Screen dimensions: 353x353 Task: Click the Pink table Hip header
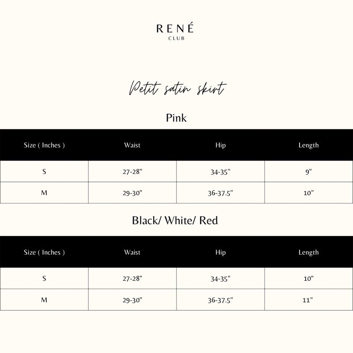[x=220, y=145]
